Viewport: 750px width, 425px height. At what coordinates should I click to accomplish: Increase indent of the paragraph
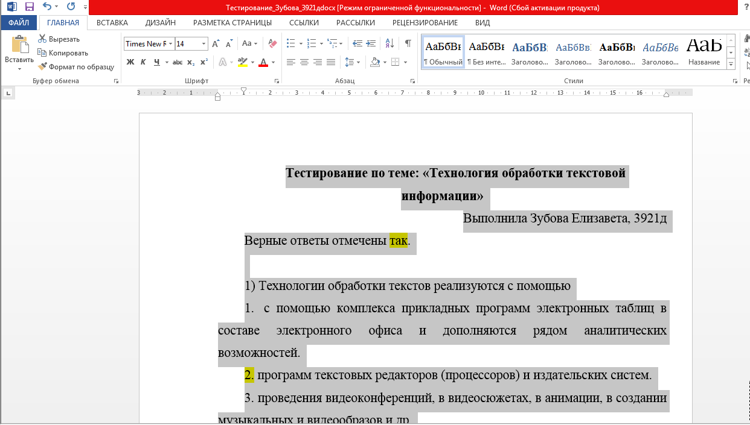371,43
